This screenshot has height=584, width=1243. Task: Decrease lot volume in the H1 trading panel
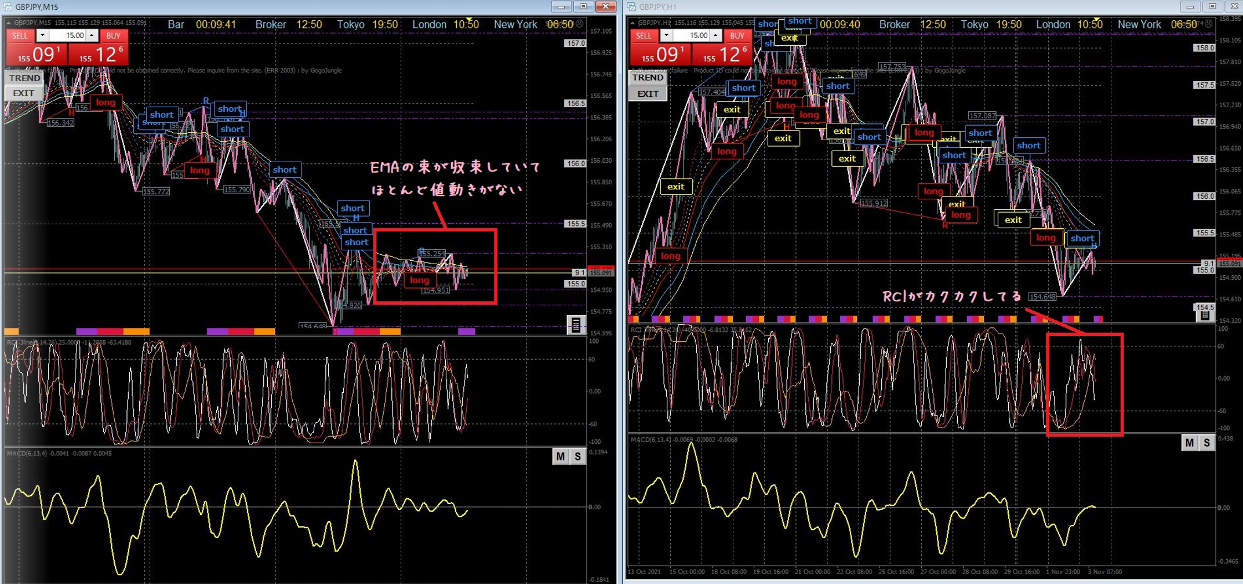point(666,36)
